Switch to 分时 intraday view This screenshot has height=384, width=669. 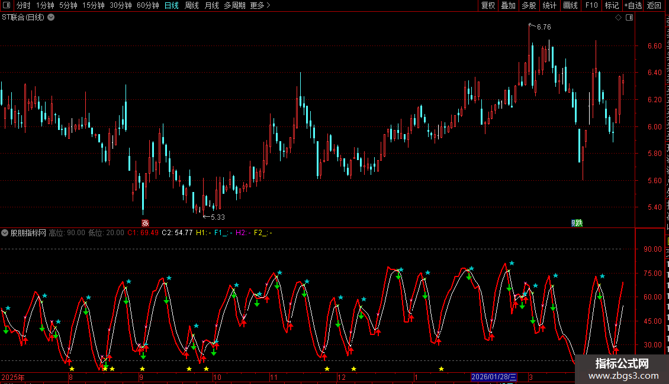(24, 5)
